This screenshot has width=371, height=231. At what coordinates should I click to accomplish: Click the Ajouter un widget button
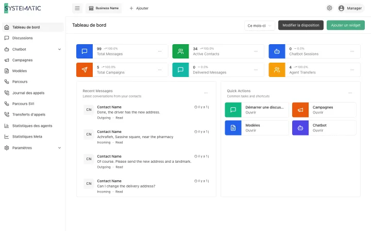pos(346,25)
